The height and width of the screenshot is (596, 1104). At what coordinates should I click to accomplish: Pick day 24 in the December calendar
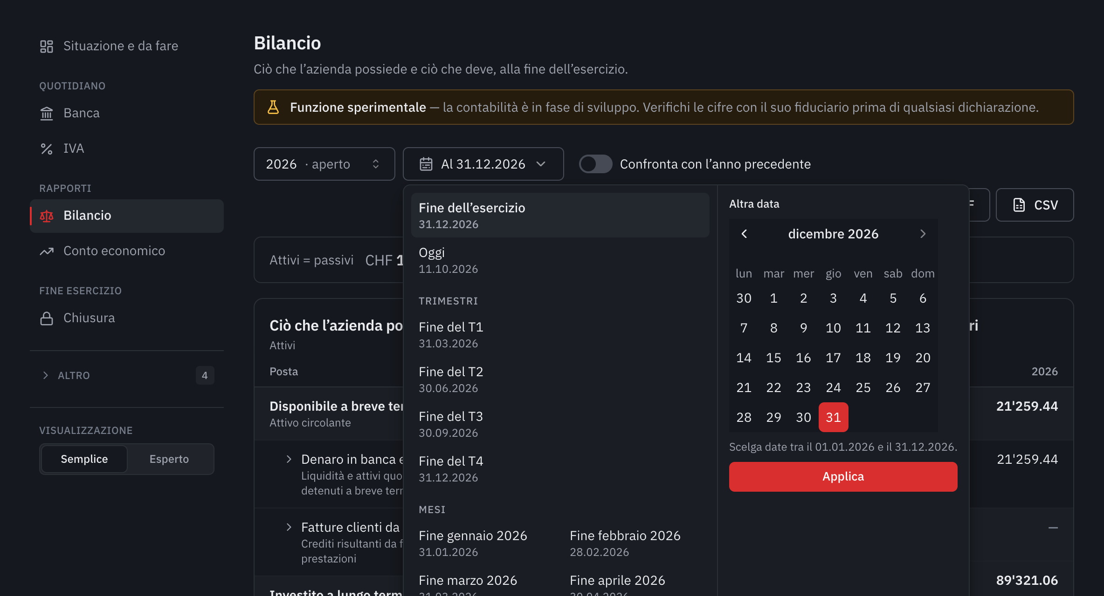pyautogui.click(x=834, y=387)
